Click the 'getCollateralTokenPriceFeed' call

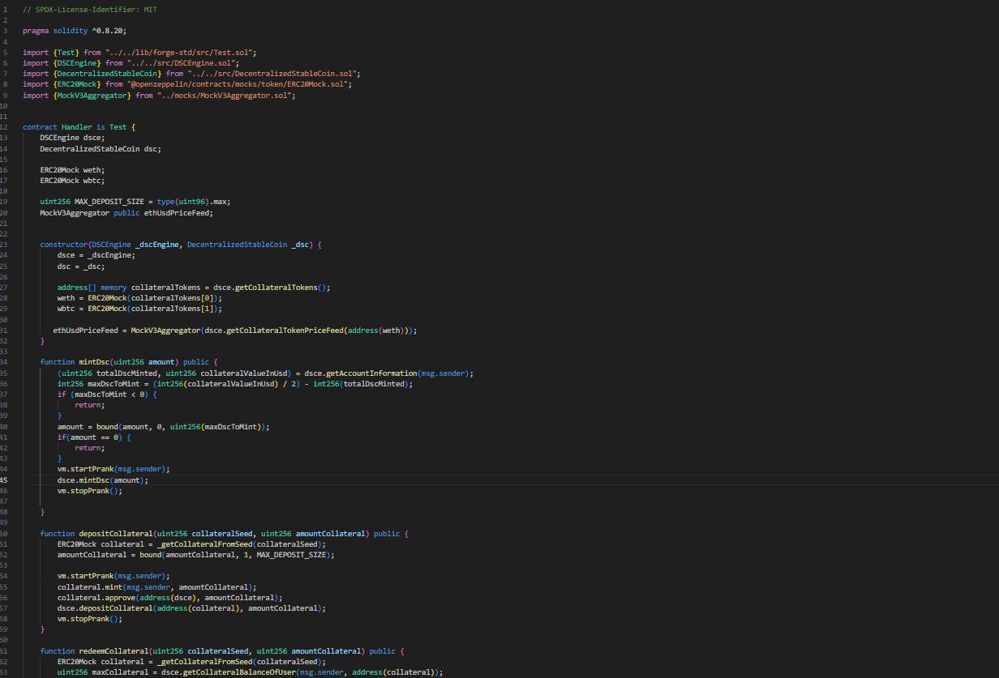point(285,330)
